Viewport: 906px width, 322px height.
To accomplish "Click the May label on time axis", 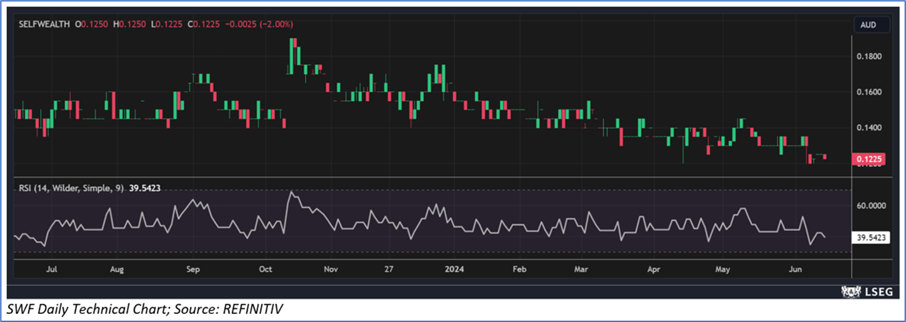I will click(722, 270).
